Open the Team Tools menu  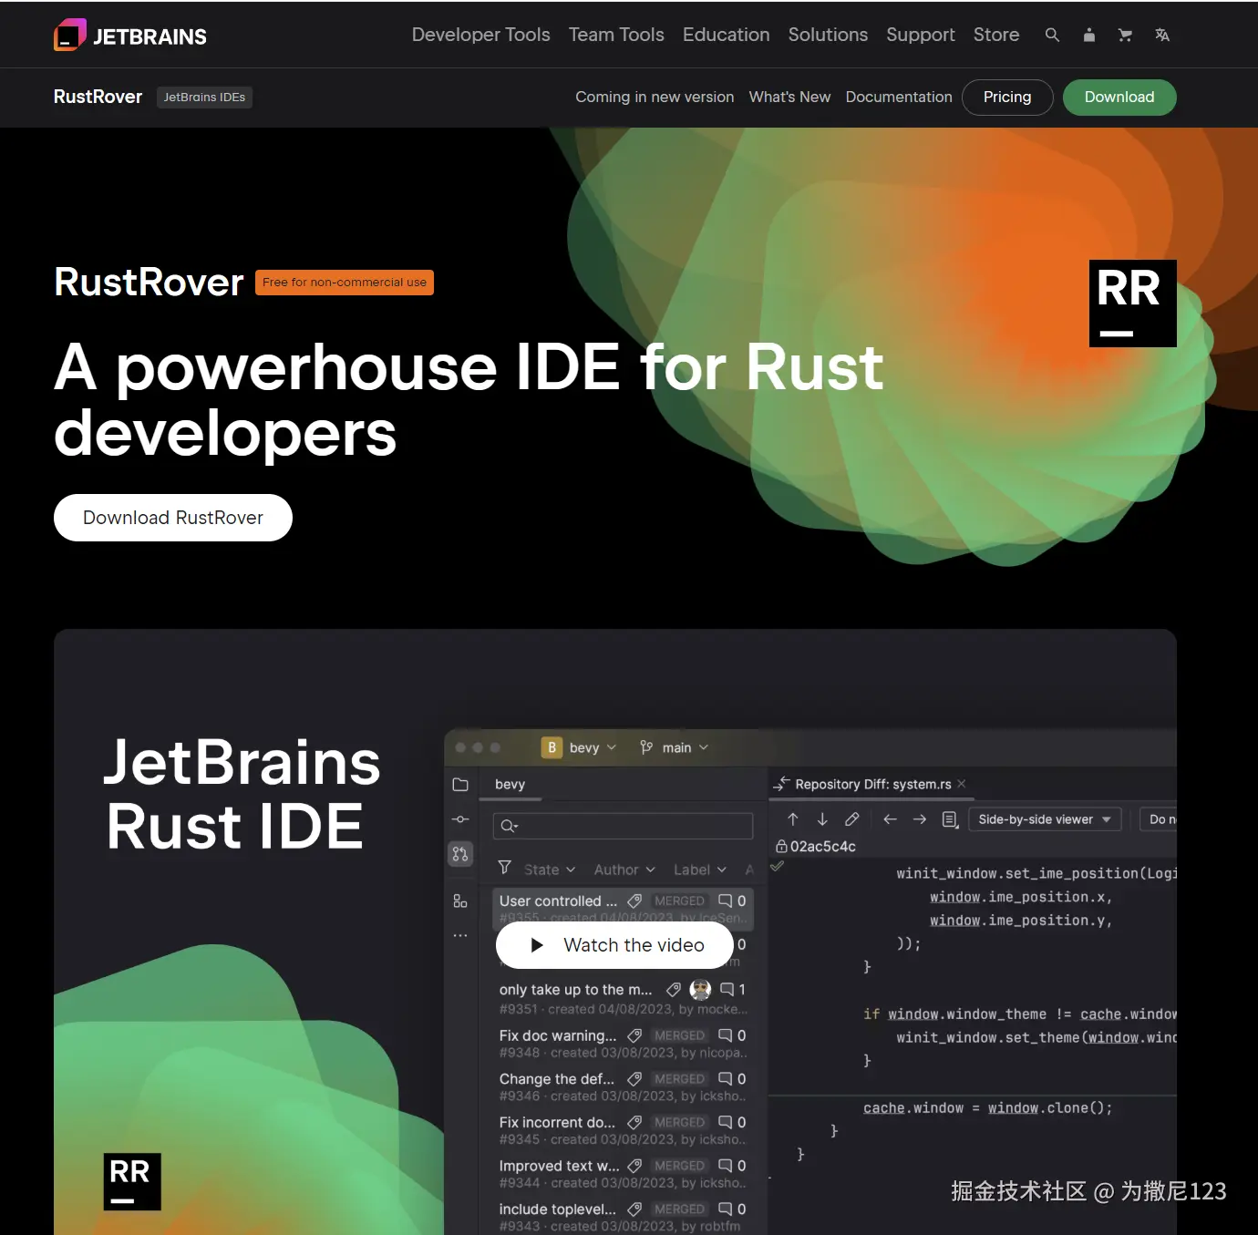coord(616,35)
